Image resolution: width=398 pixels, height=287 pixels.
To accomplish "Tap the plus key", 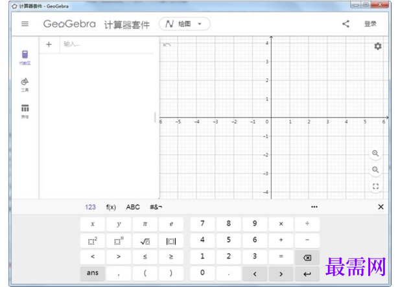I will coord(281,240).
